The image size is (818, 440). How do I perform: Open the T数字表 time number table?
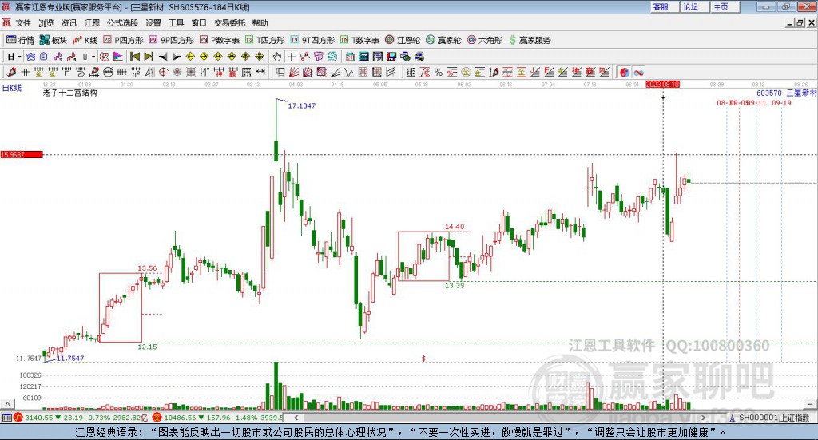[x=360, y=40]
